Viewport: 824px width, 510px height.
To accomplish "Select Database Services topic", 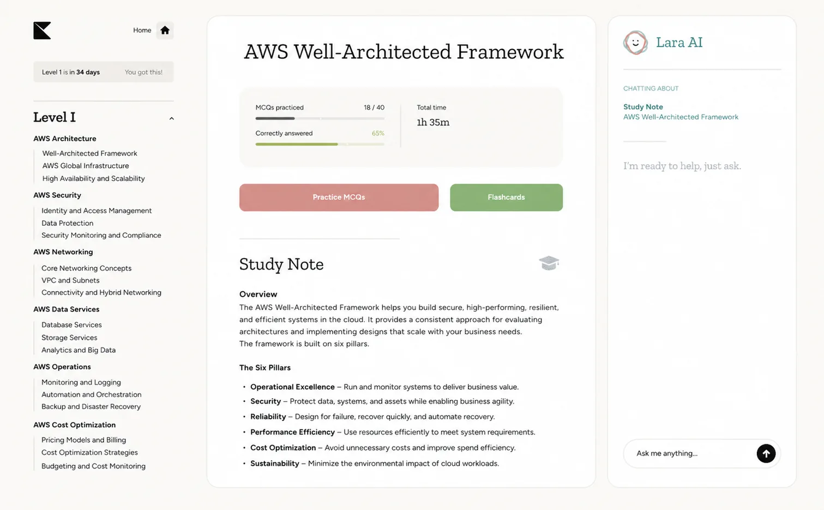I will tap(71, 325).
